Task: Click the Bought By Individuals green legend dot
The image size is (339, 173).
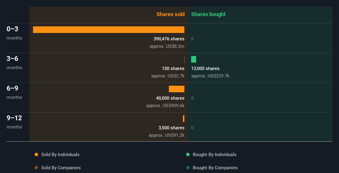Action: (188, 154)
